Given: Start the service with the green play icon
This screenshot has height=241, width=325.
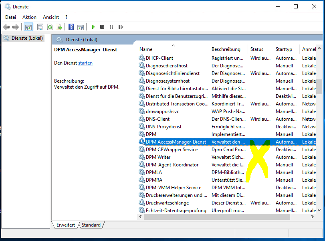Looking at the screenshot, I should (x=93, y=27).
